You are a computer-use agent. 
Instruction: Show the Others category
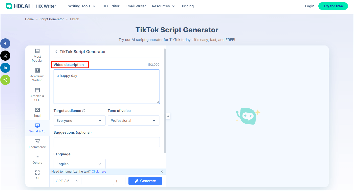point(37,159)
